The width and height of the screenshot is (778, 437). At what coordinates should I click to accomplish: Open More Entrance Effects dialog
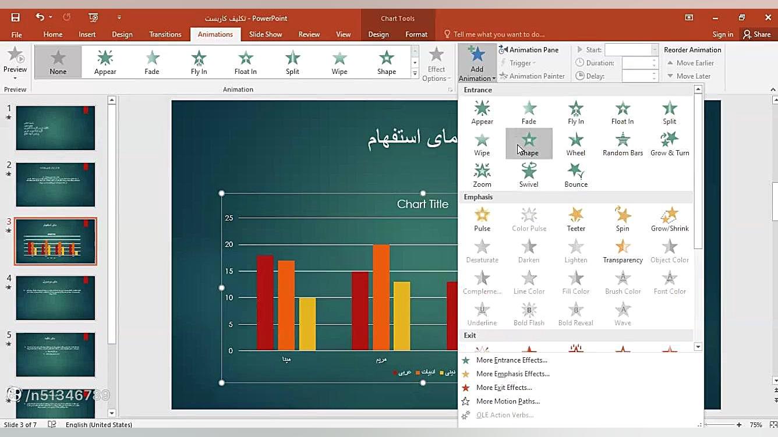pyautogui.click(x=511, y=360)
